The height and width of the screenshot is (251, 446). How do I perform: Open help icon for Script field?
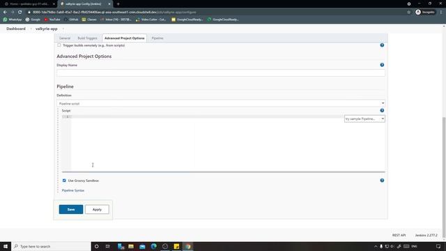point(382,110)
